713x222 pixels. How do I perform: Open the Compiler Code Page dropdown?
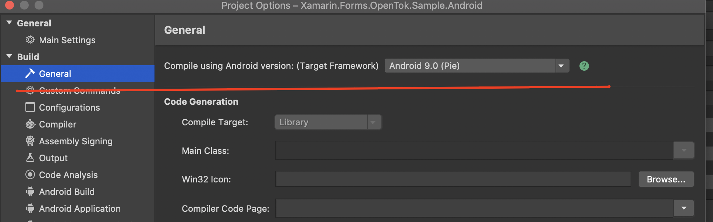click(684, 208)
